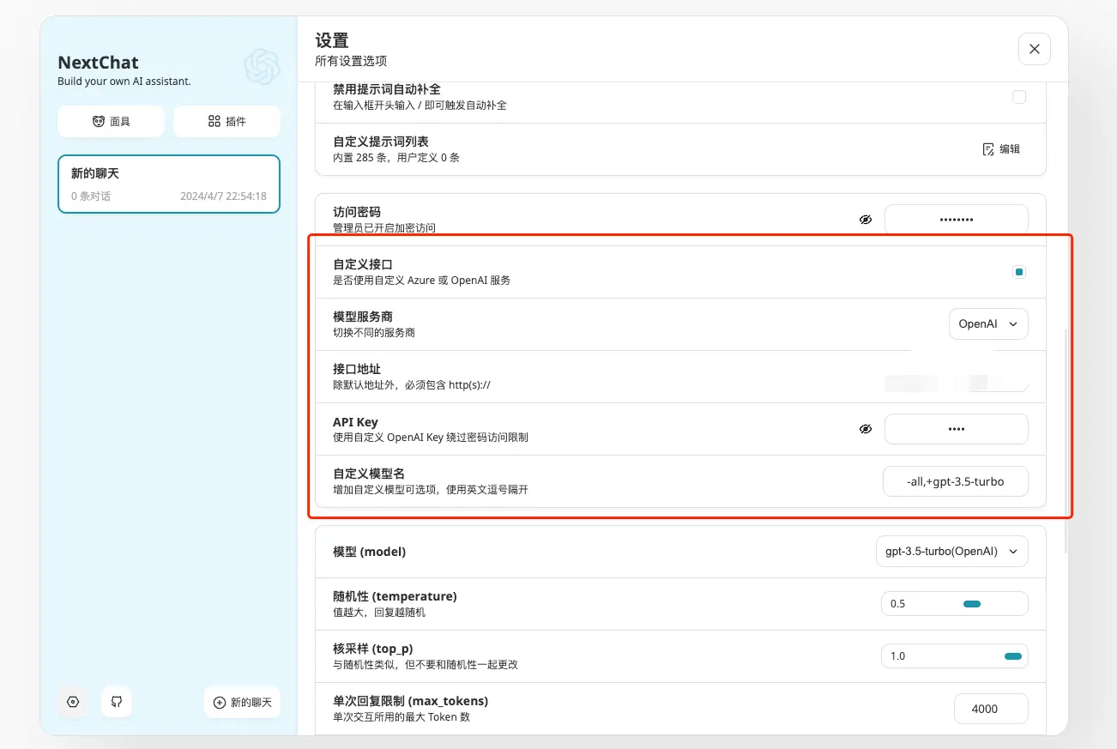Create a conversation with the 新的聊天 button
The image size is (1117, 749).
click(243, 702)
